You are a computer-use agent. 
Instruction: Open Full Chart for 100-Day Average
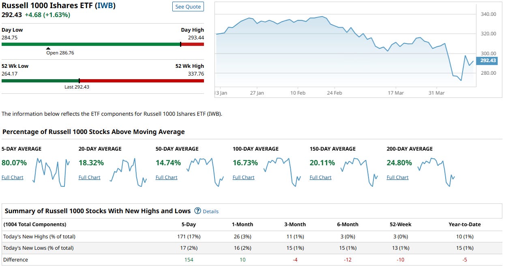pyautogui.click(x=244, y=177)
